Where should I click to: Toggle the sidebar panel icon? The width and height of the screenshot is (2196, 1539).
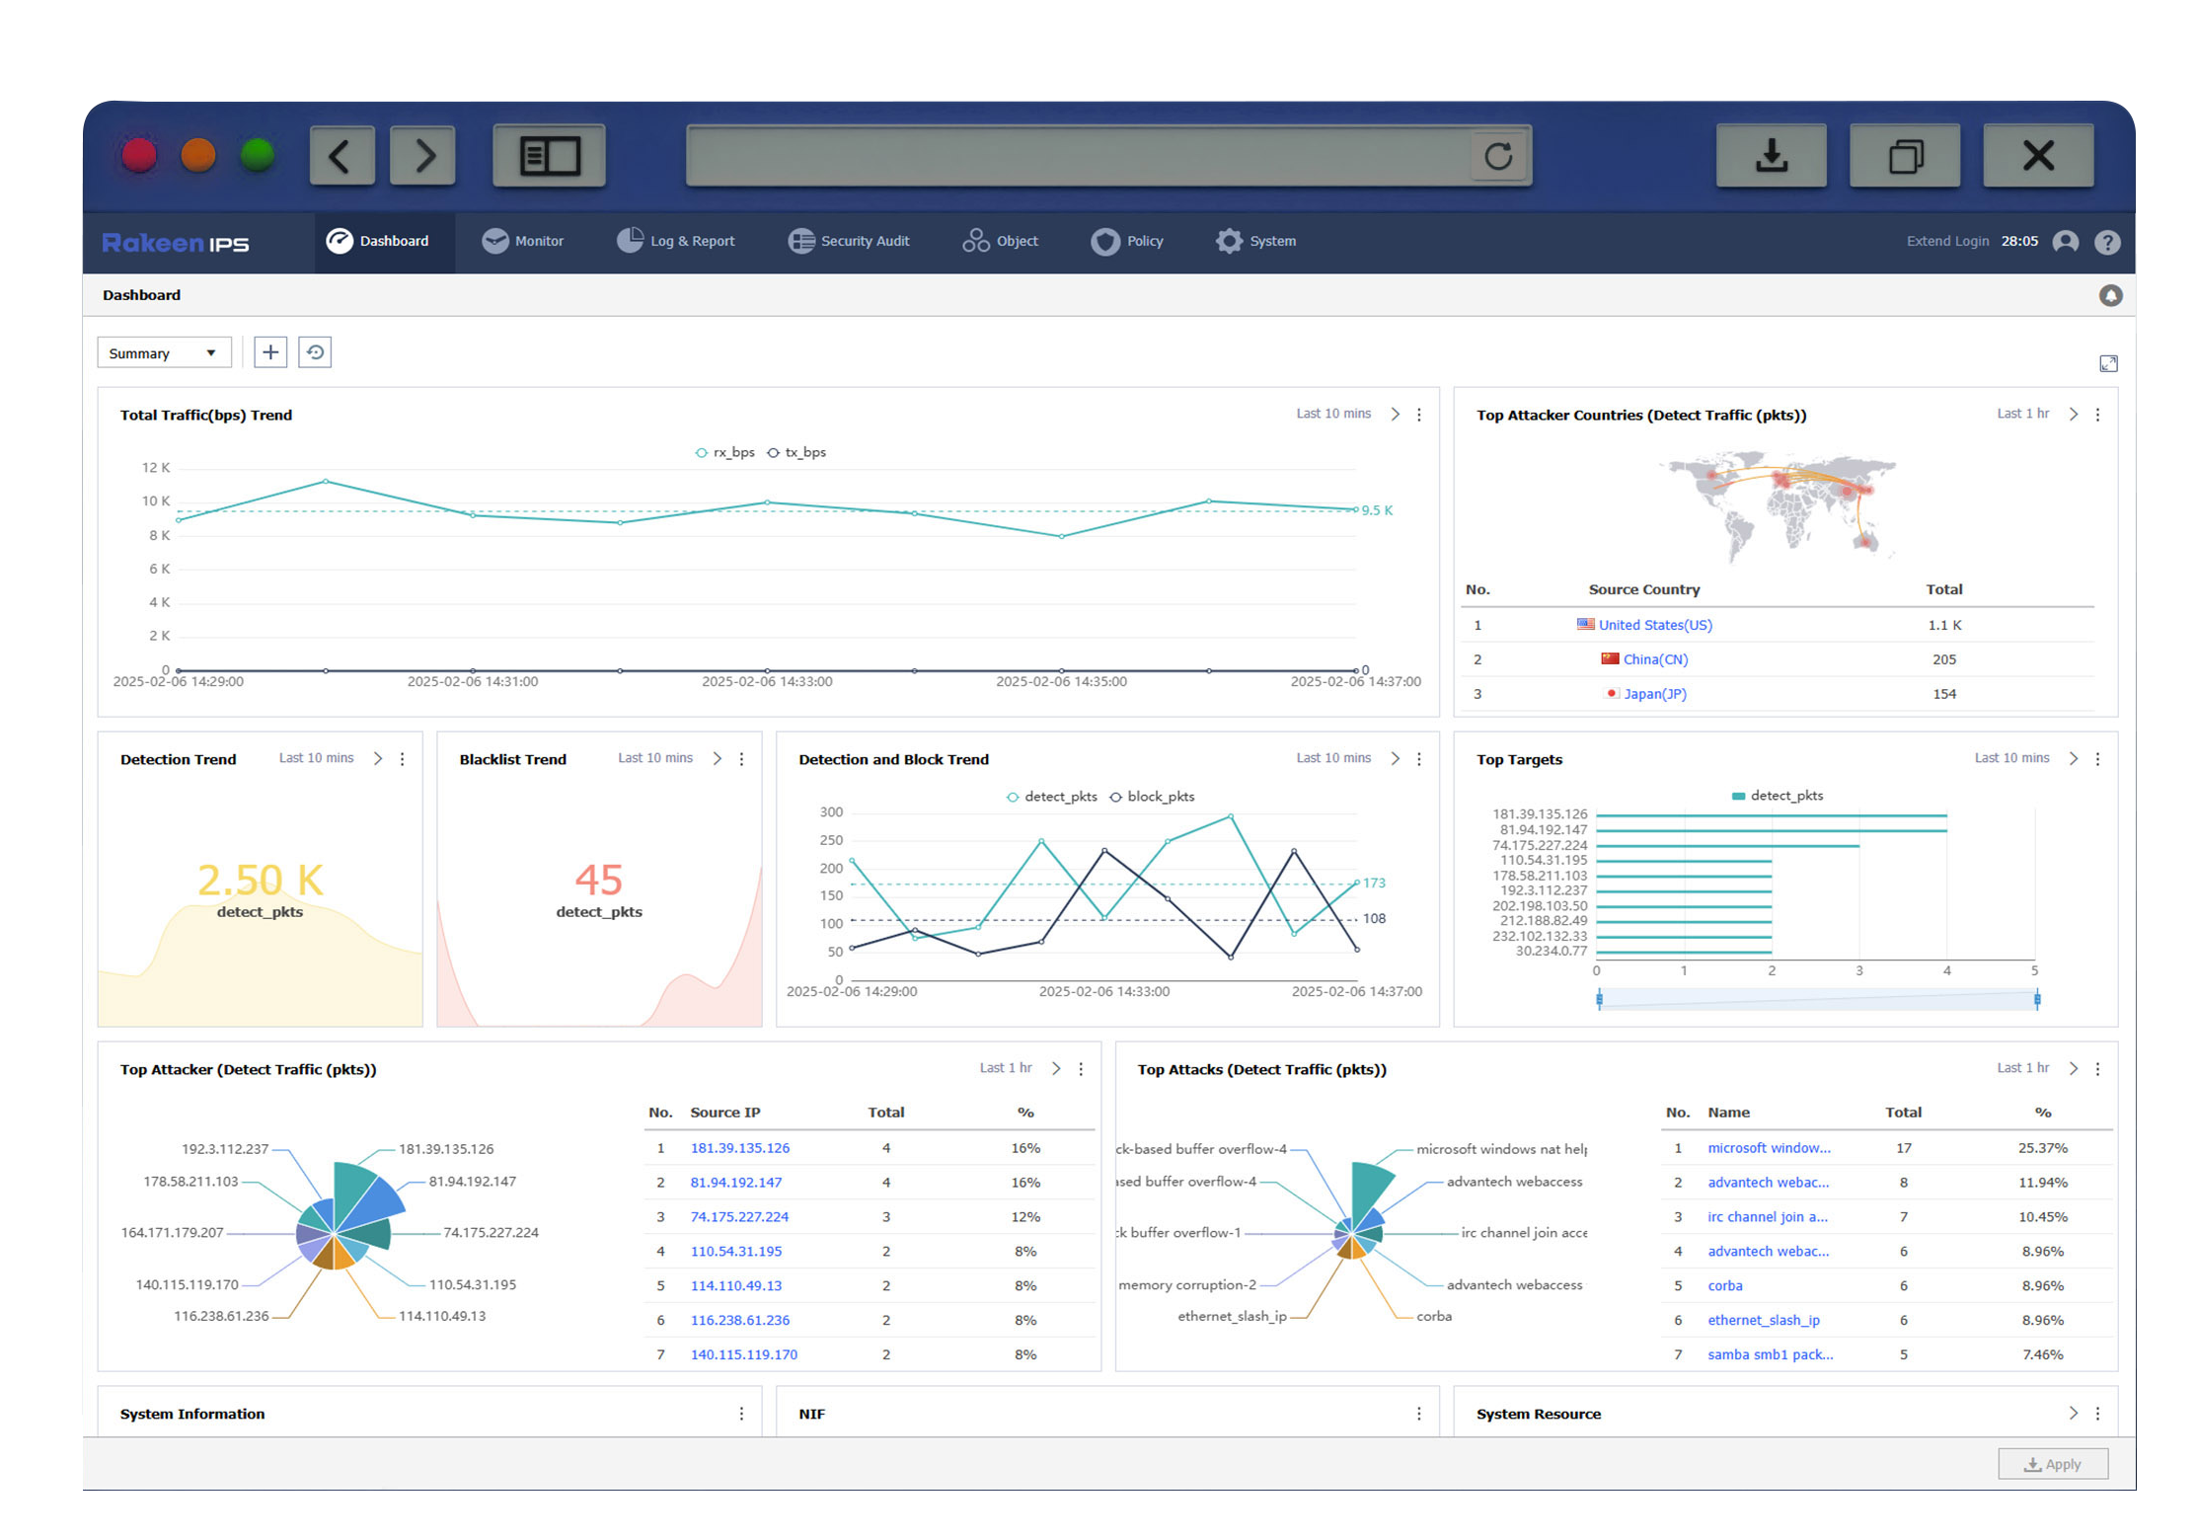(549, 155)
